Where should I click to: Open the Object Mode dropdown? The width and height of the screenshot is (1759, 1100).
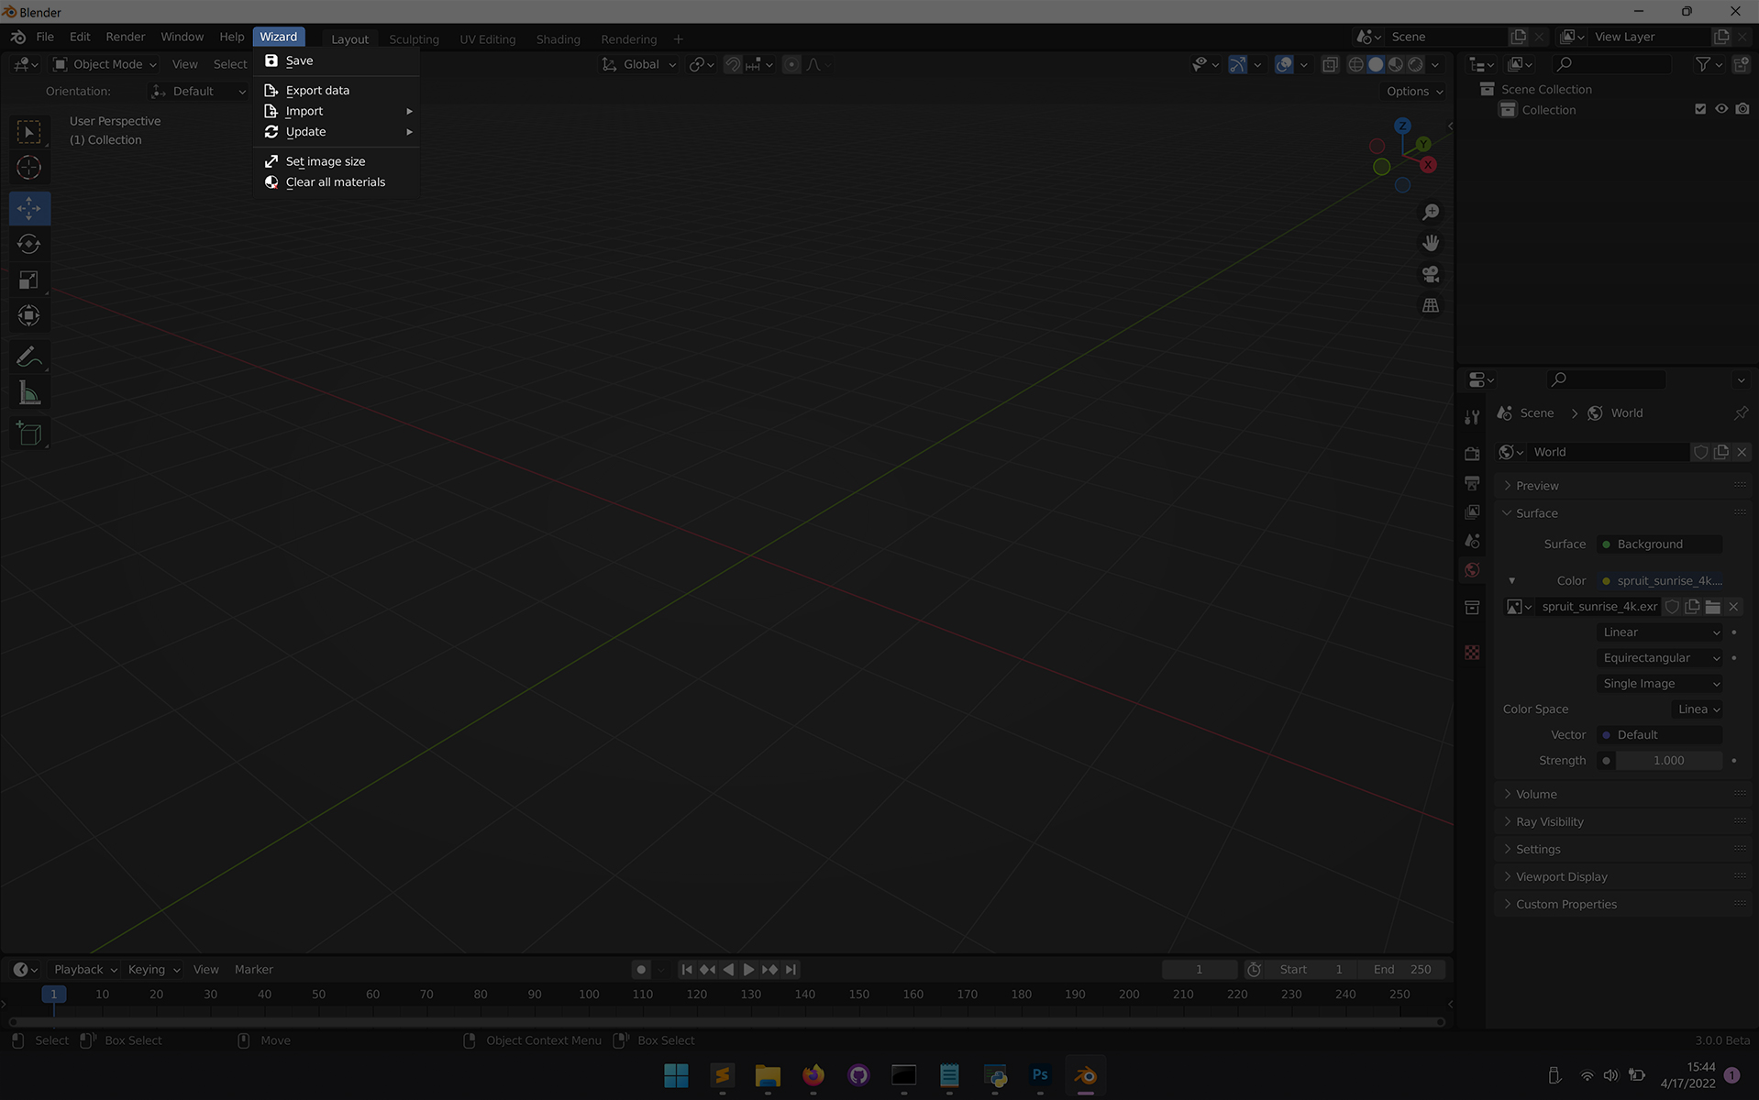pos(105,64)
